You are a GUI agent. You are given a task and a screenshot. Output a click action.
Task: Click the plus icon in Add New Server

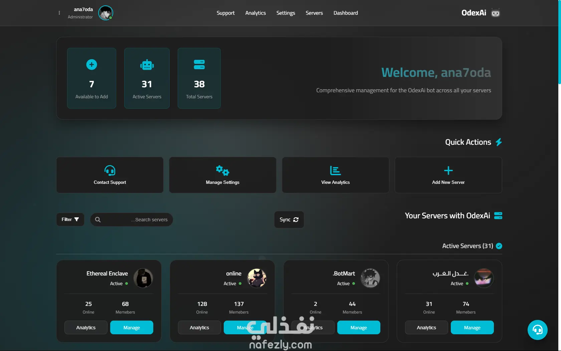(448, 170)
